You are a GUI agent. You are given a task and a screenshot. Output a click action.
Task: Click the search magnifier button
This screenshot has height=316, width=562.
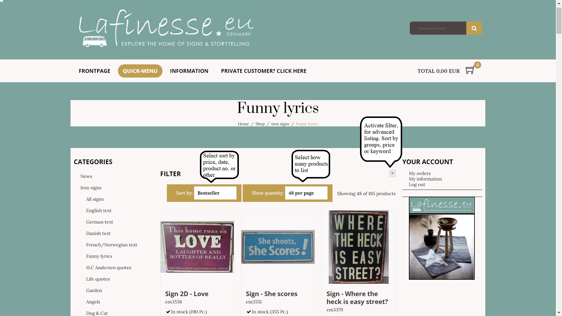point(474,28)
